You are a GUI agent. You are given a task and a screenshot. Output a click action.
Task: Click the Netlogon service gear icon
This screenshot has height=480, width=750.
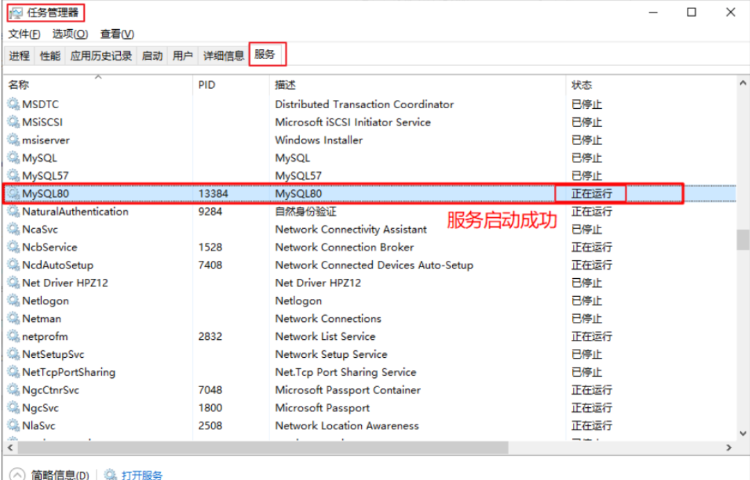[x=13, y=300]
